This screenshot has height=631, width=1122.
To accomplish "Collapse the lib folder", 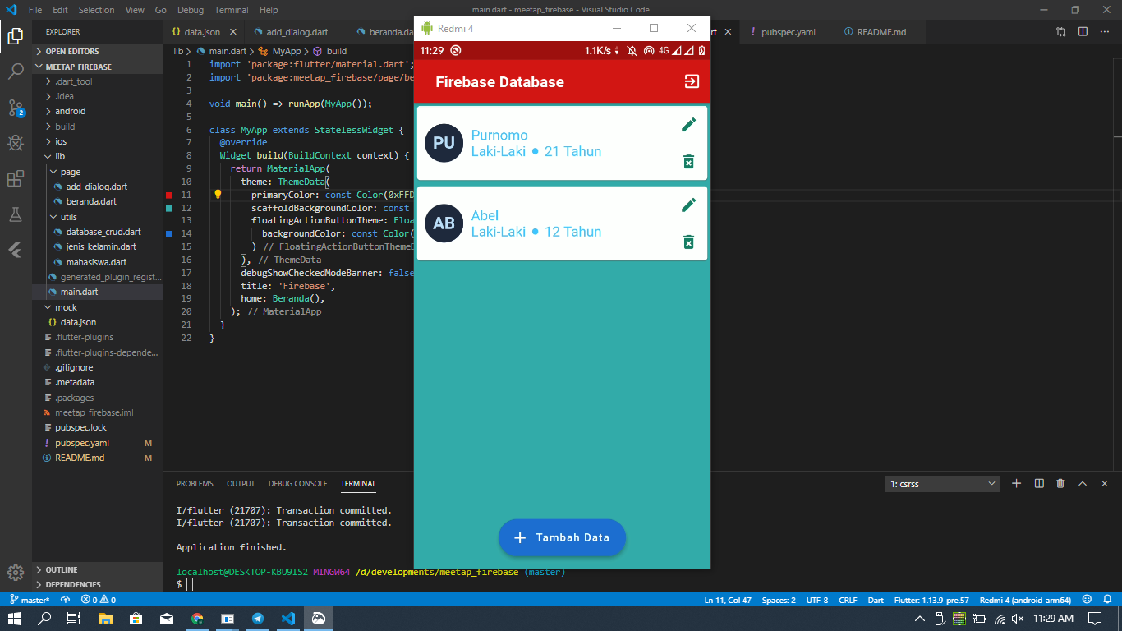I will coord(97,156).
